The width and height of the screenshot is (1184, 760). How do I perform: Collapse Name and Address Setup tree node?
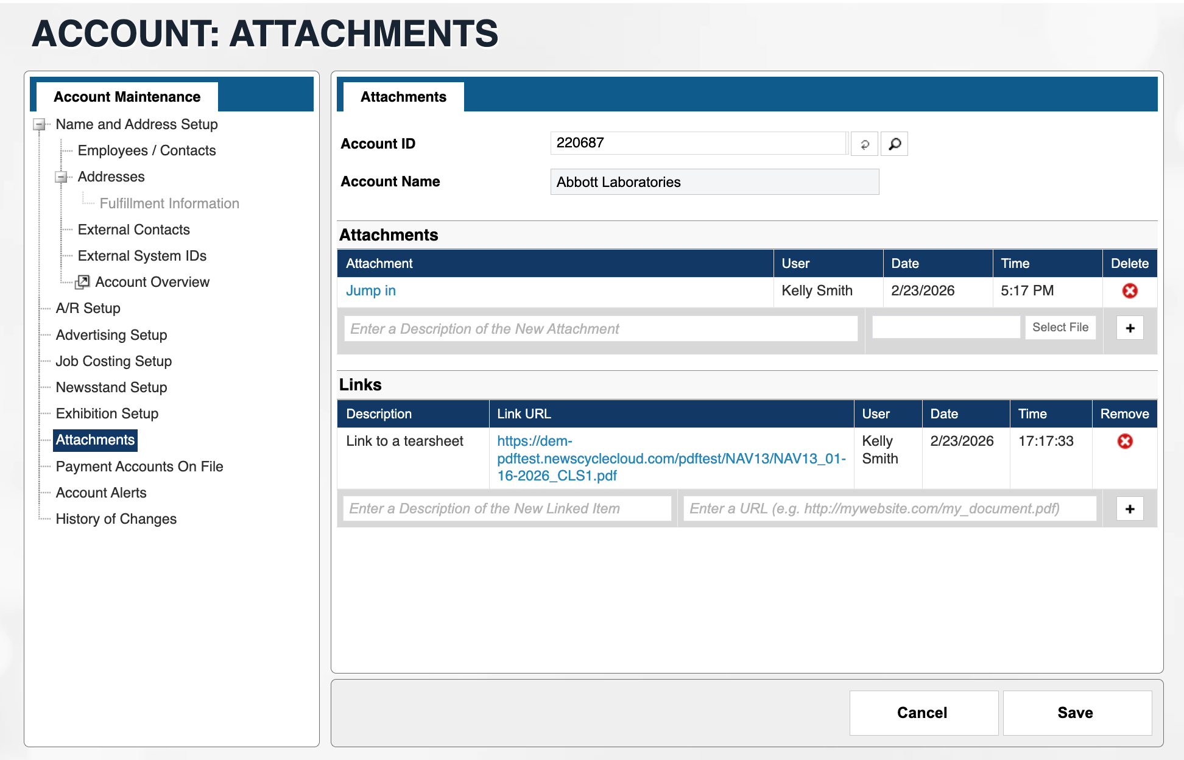40,125
